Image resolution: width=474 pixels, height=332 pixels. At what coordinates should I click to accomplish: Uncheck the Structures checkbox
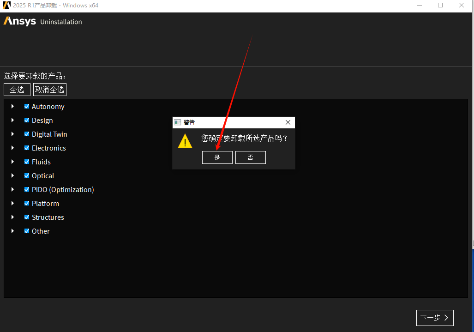pos(27,217)
